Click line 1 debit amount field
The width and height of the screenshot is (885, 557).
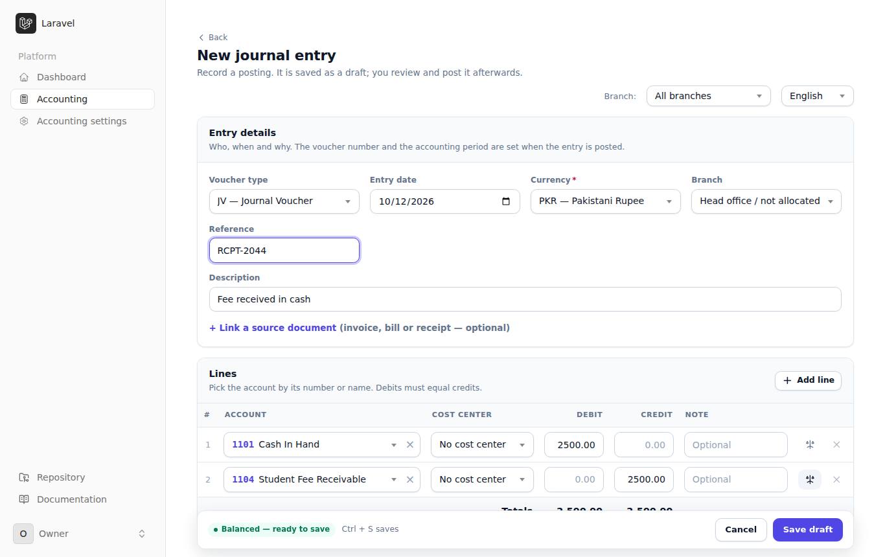(x=574, y=445)
